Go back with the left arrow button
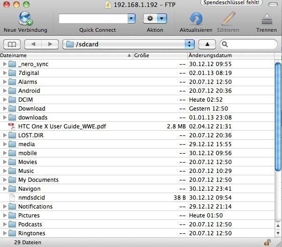 [33, 44]
